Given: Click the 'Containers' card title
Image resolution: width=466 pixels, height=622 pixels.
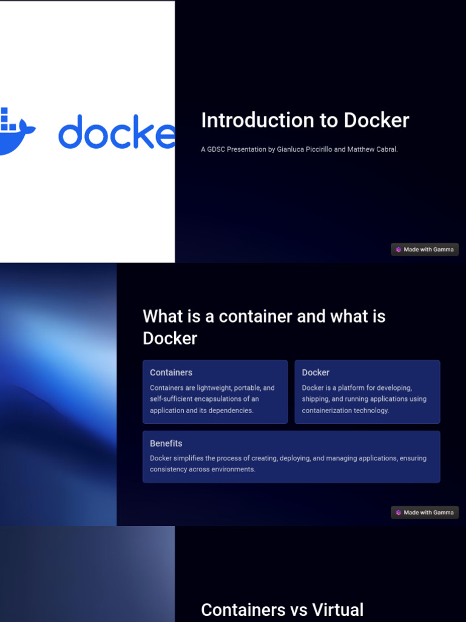Looking at the screenshot, I should click(171, 372).
